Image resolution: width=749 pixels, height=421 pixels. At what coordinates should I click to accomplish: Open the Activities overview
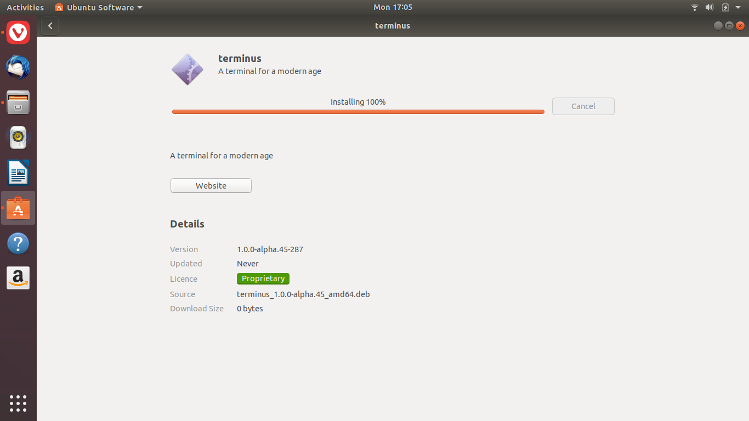[25, 7]
